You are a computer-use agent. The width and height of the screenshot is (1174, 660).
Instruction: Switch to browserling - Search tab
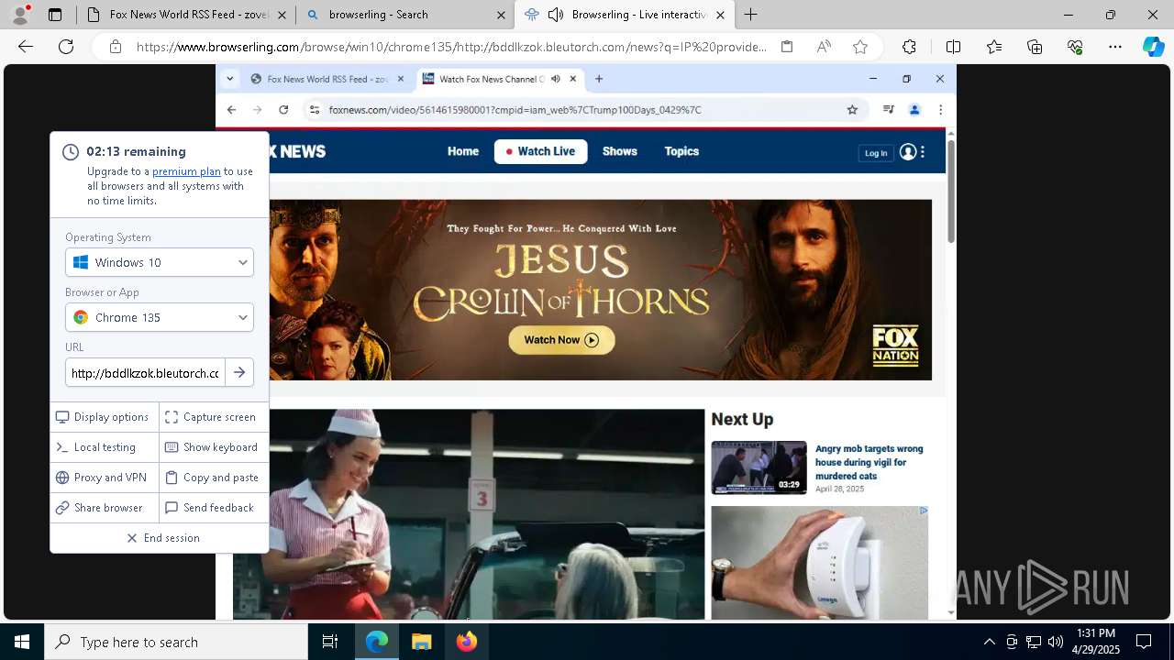(x=404, y=15)
